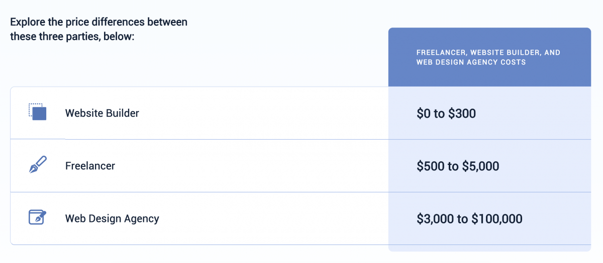Click the $0 to $300 price cell
Viewport: 603px width, 263px height.
tap(489, 113)
